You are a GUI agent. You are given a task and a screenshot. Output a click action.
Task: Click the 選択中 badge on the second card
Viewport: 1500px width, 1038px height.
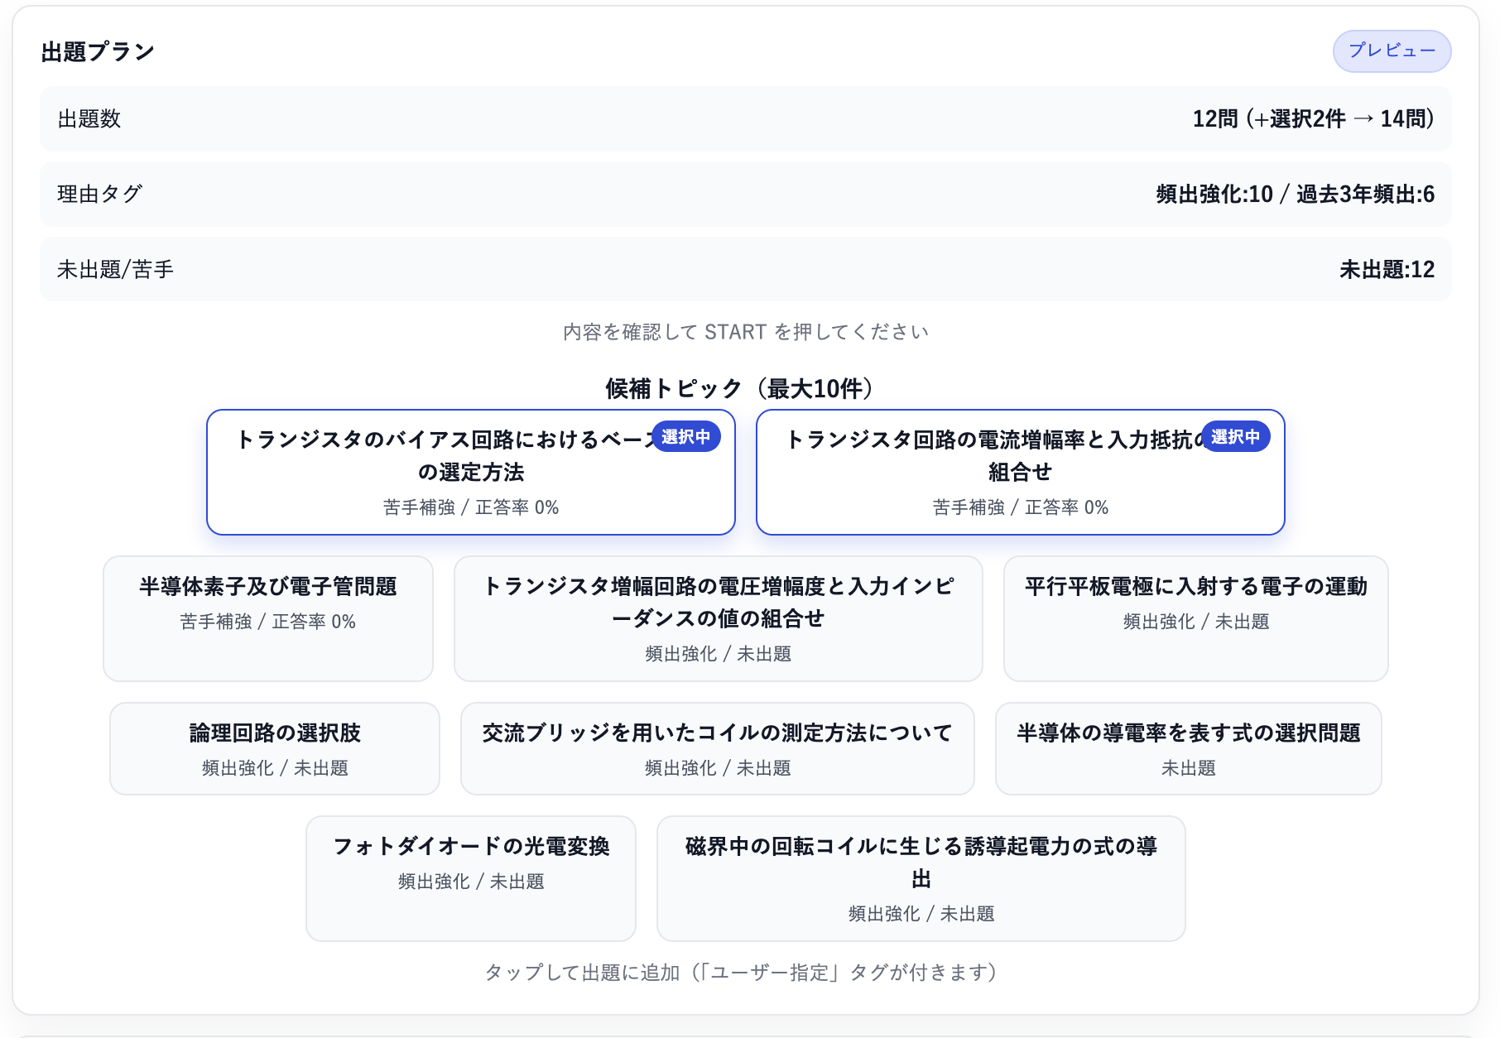click(x=1235, y=437)
